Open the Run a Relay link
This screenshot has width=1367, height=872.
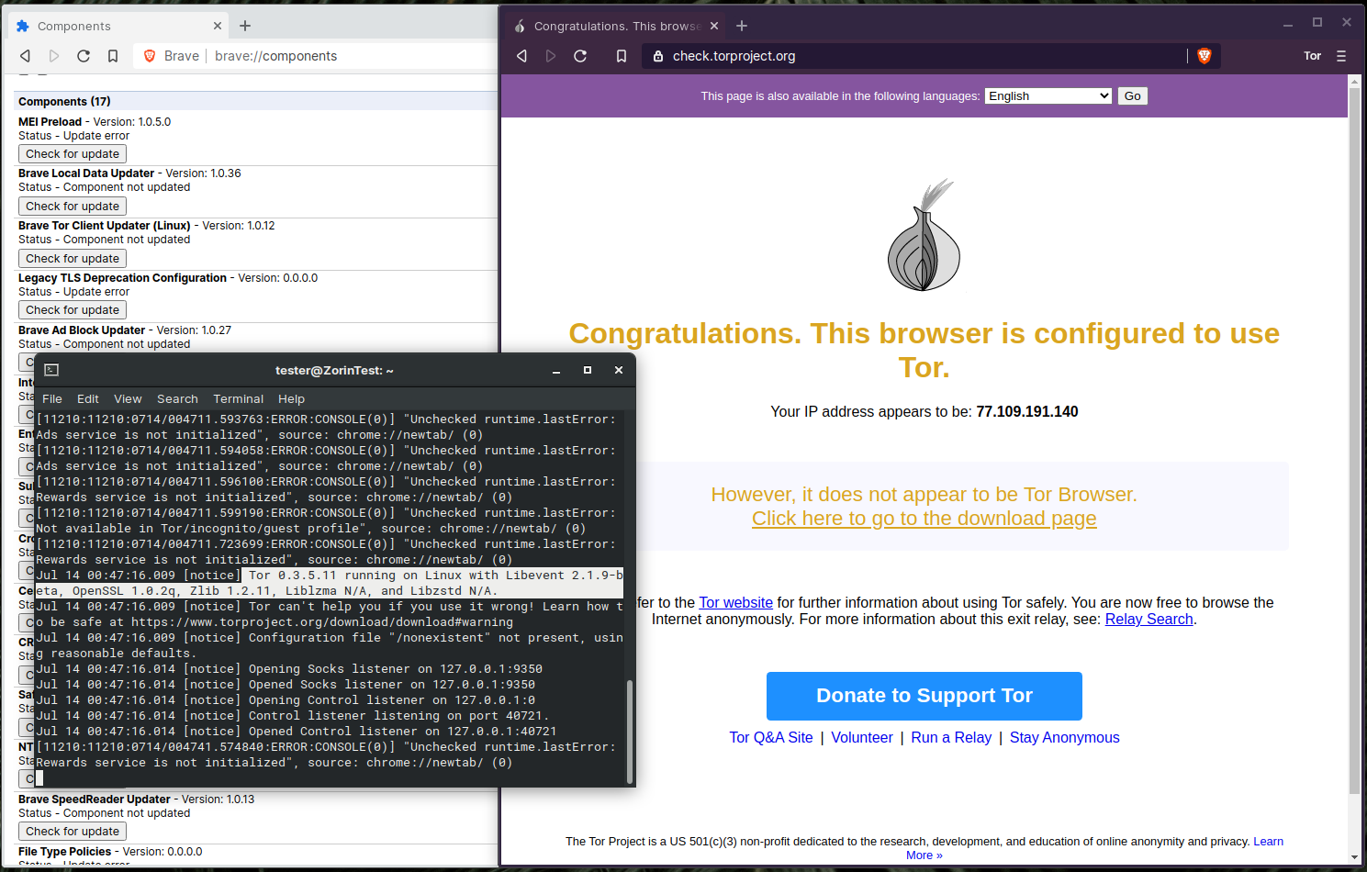[951, 738]
